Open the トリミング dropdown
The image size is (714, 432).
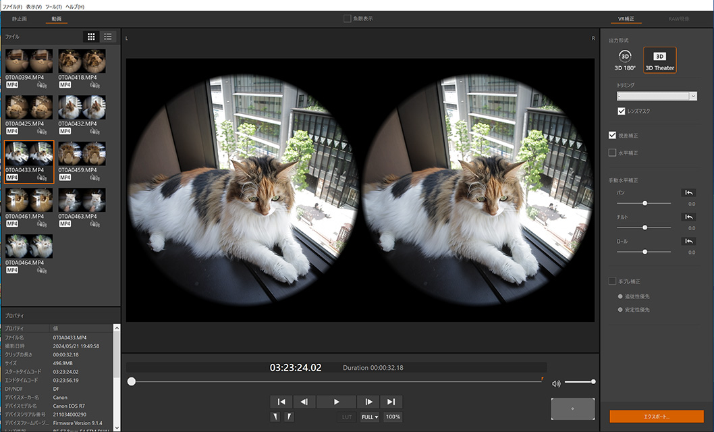tap(692, 97)
